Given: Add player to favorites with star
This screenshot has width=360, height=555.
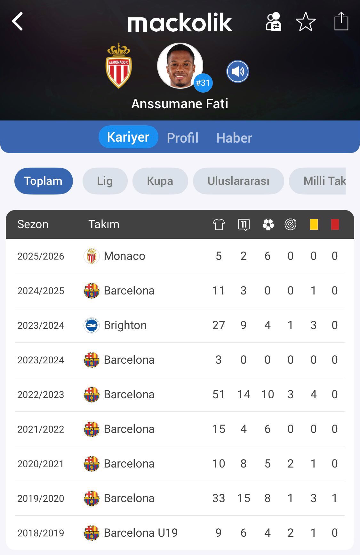Looking at the screenshot, I should 306,22.
